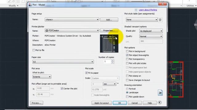
Task: Open the Shade plot As displayed dropdown
Action: [x=151, y=31]
